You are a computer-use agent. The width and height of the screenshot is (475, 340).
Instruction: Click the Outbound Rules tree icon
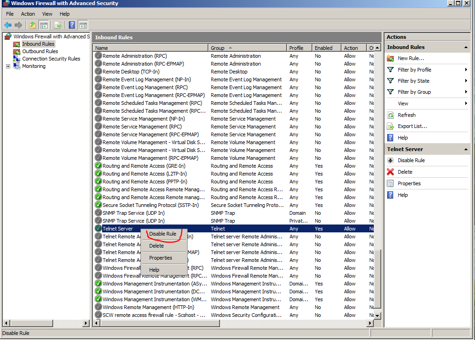coord(16,51)
